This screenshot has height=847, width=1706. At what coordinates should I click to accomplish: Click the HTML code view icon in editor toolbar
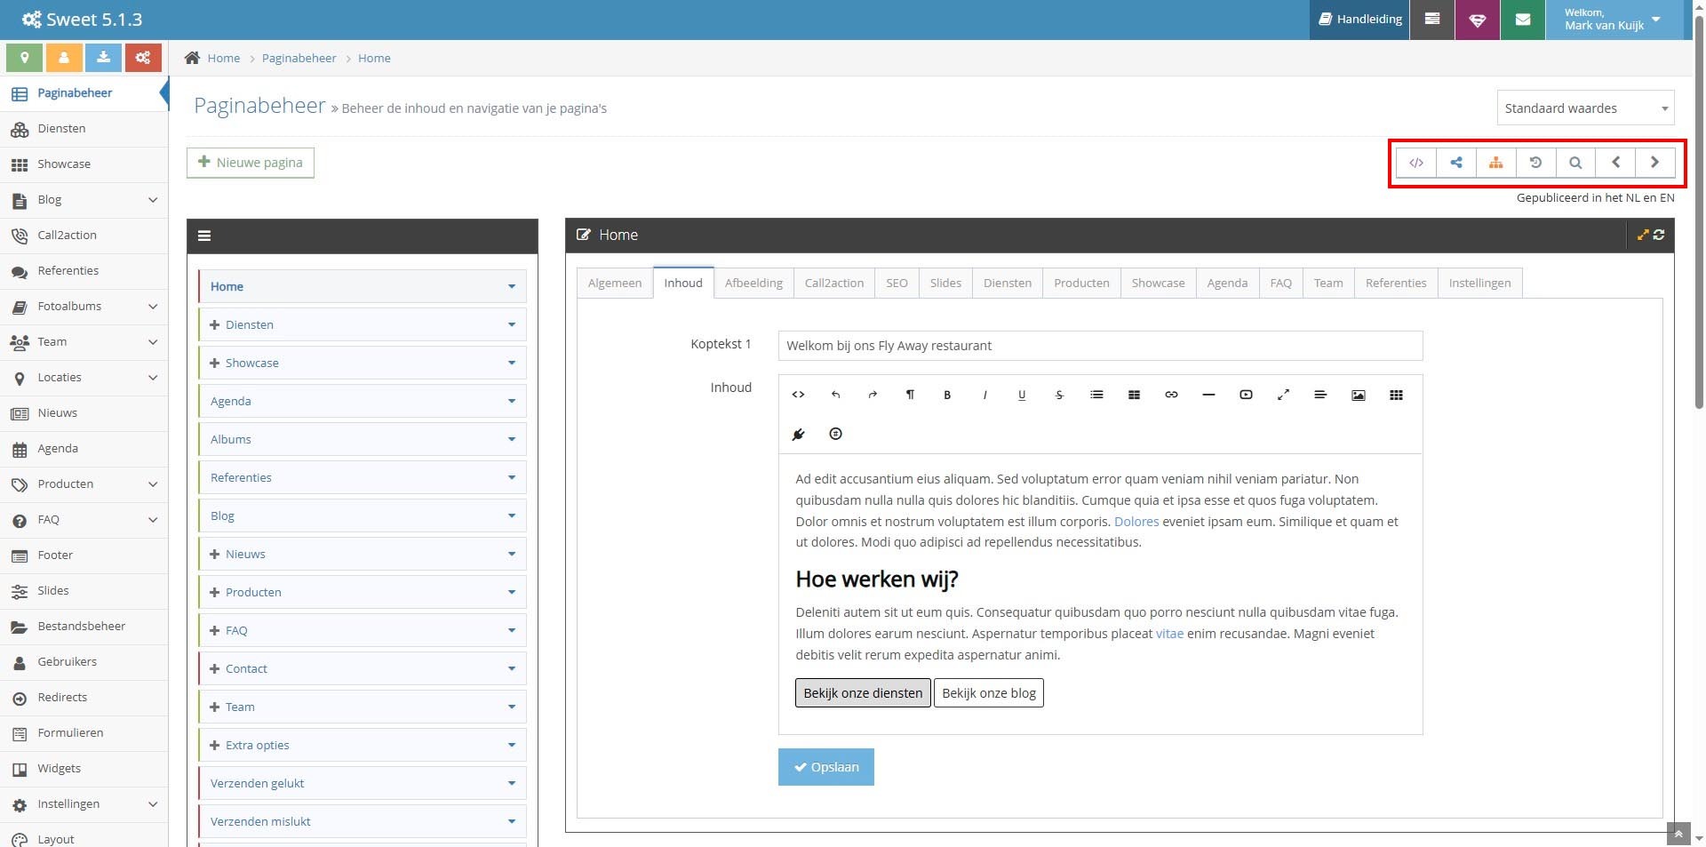click(798, 395)
